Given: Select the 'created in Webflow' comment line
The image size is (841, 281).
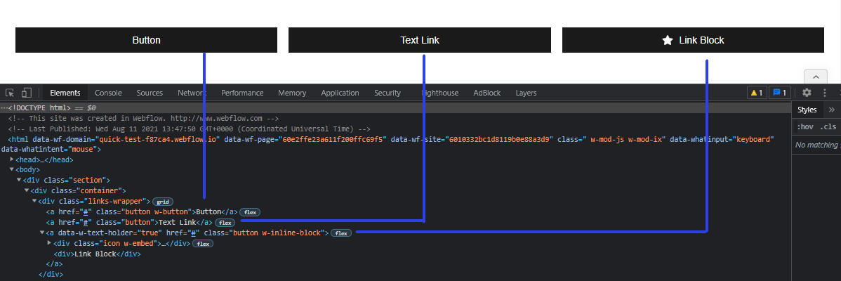Looking at the screenshot, I should coord(143,118).
